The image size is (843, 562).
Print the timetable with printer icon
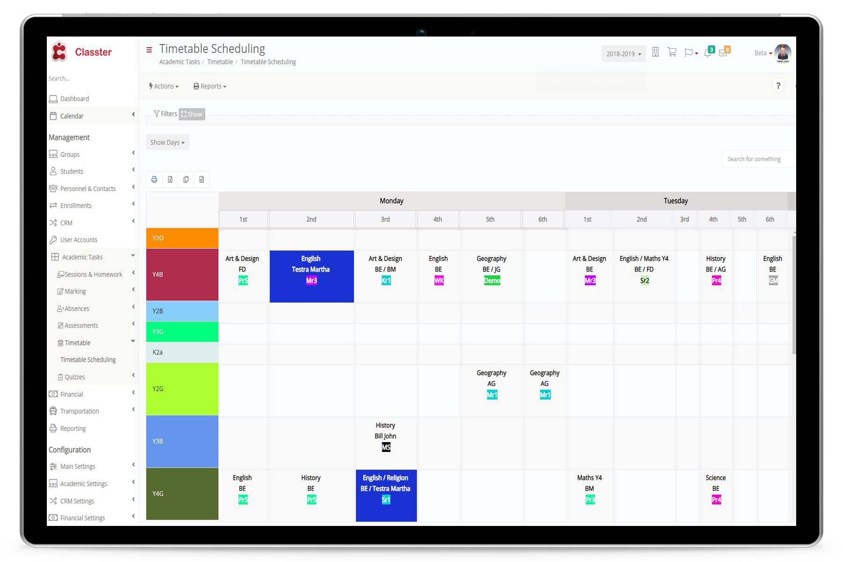(x=154, y=179)
